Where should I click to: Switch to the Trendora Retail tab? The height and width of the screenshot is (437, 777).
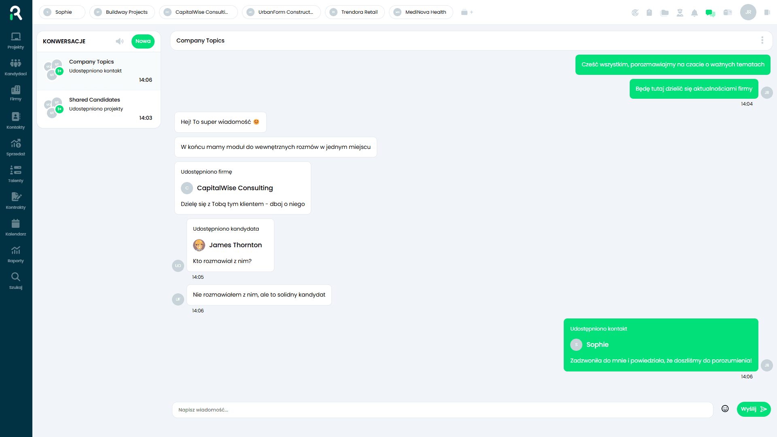click(x=355, y=12)
